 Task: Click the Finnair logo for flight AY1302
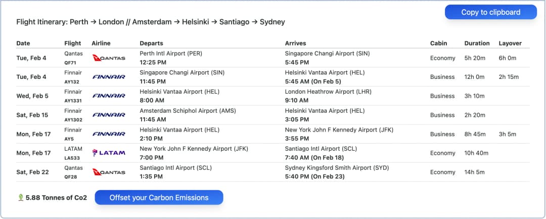109,115
